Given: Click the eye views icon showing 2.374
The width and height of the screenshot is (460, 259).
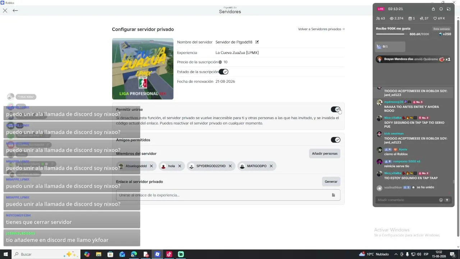Looking at the screenshot, I should pos(392,18).
